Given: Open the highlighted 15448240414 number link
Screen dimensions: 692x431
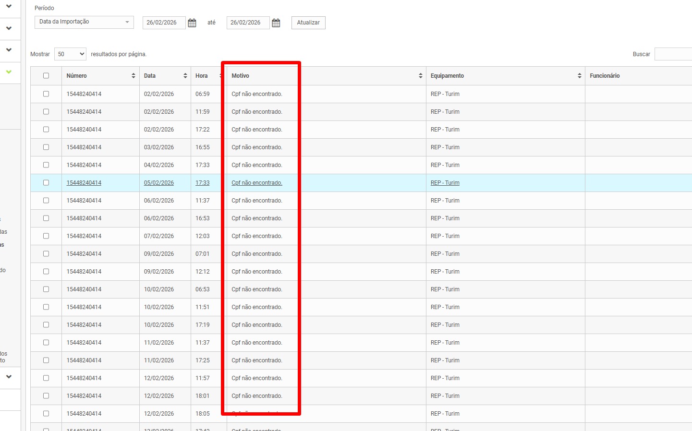Looking at the screenshot, I should (84, 183).
